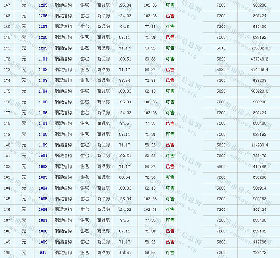The width and height of the screenshot is (280, 258).
Task: Select room number 1207
Action: pyautogui.click(x=43, y=27)
